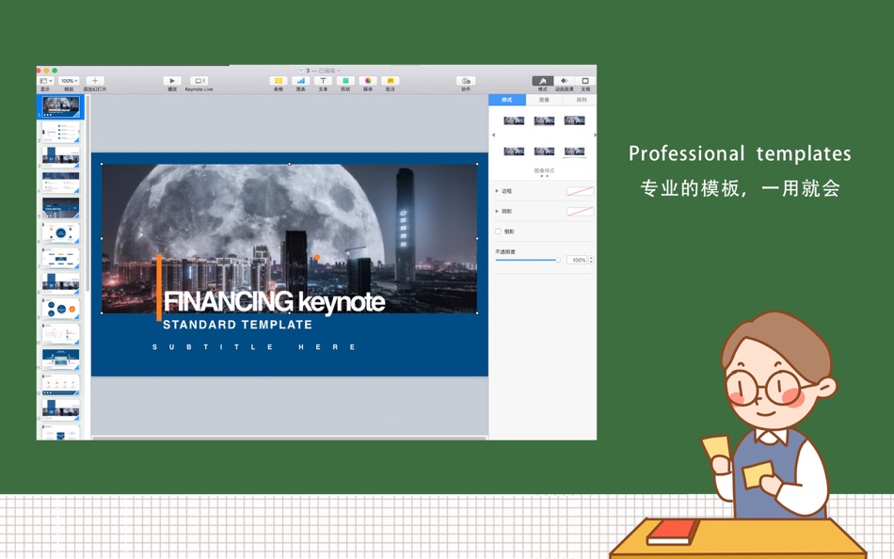Select slide 11 thumbnail with blue banner
This screenshot has width=894, height=559.
[60, 359]
